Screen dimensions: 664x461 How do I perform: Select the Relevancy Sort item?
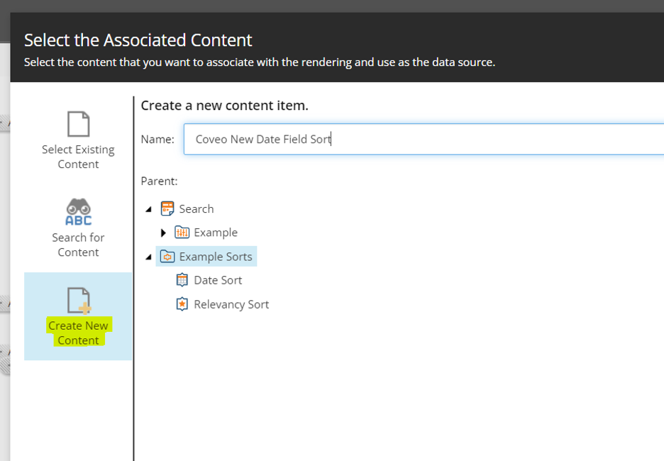pos(234,304)
